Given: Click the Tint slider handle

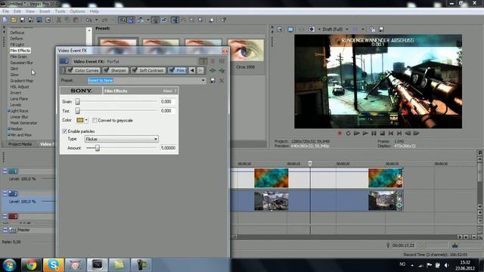Looking at the screenshot, I should click(x=77, y=110).
